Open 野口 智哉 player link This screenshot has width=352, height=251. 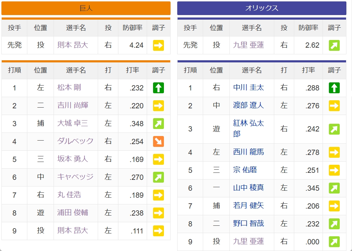(x=248, y=223)
